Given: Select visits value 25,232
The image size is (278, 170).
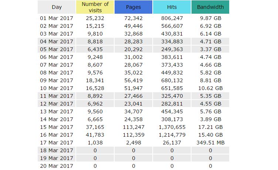Looking at the screenshot, I should 95,18.
